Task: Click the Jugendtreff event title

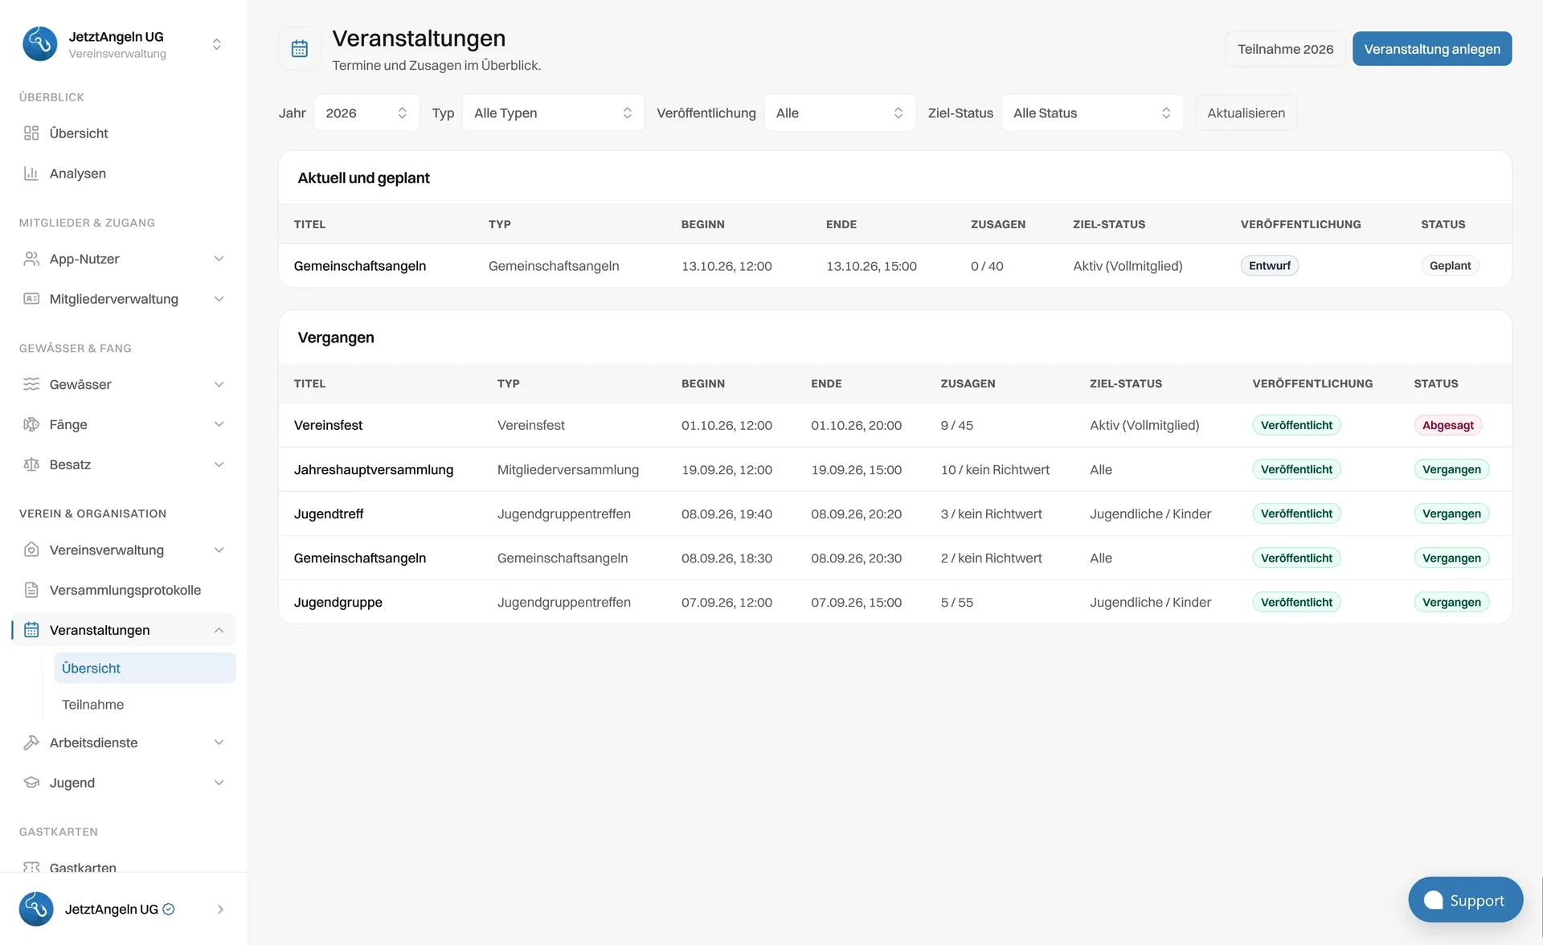Action: (329, 513)
